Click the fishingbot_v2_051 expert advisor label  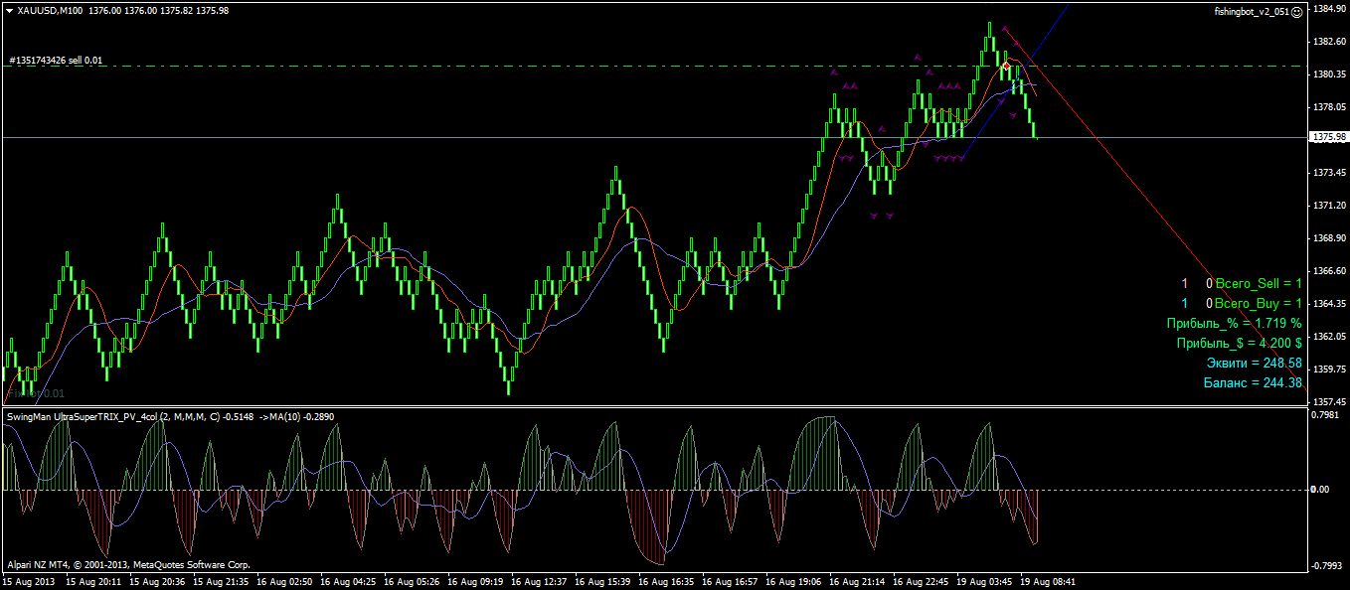click(1252, 11)
